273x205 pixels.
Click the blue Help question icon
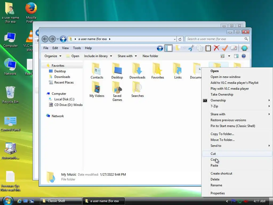[x=244, y=56]
